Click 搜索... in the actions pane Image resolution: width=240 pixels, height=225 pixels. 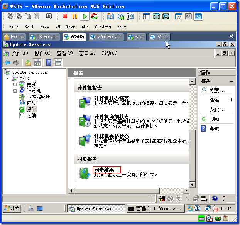point(218,90)
